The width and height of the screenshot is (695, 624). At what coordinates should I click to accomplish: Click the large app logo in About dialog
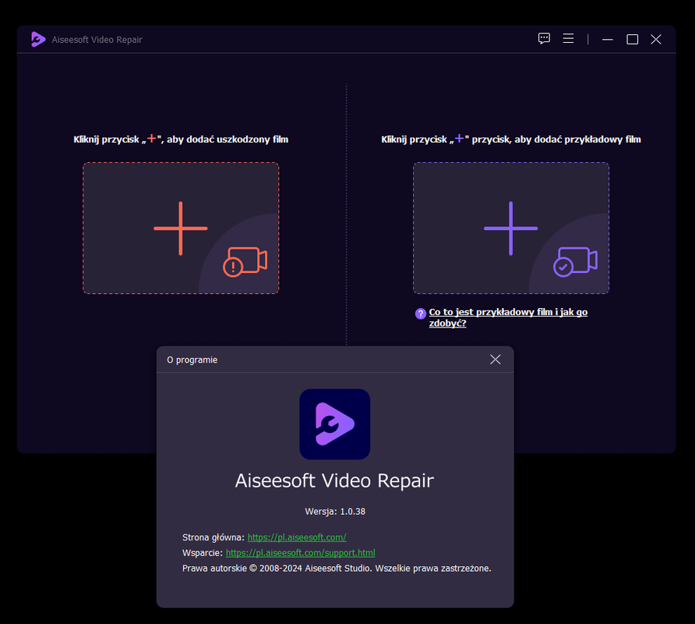335,424
